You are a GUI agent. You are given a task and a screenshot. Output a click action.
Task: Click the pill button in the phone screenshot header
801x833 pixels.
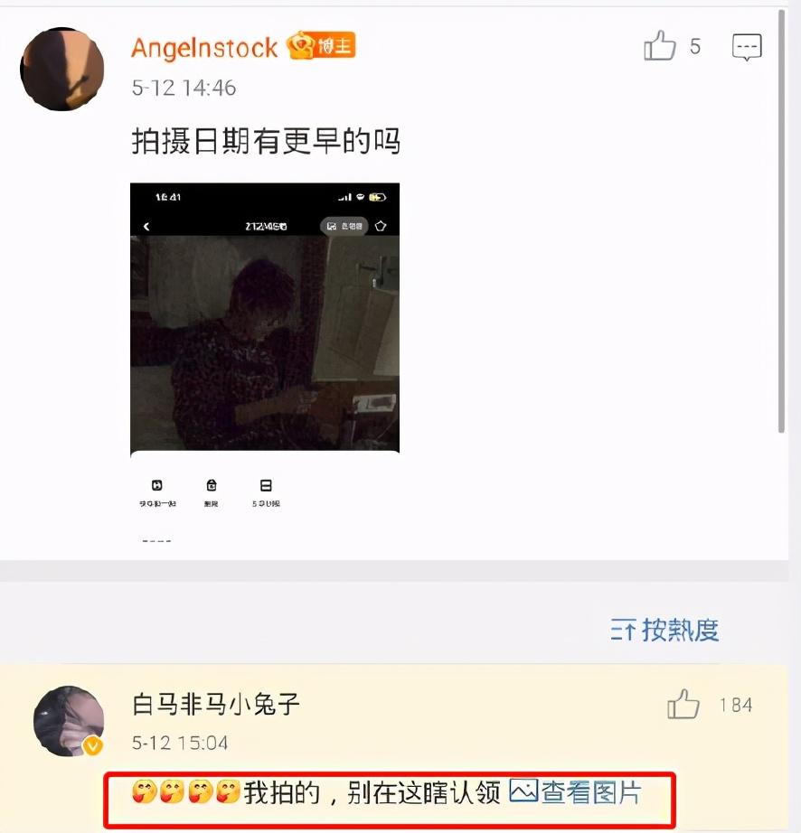pos(344,226)
